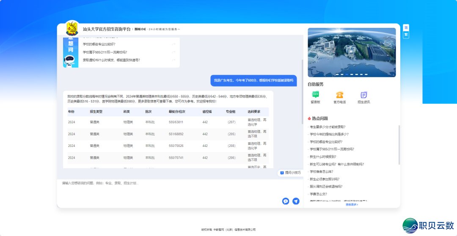Click the 专业组 column header
This screenshot has height=236, width=457.
[231, 111]
